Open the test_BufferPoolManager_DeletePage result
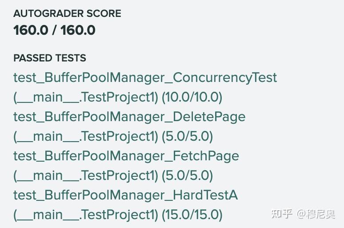This screenshot has width=344, height=228. tap(129, 117)
